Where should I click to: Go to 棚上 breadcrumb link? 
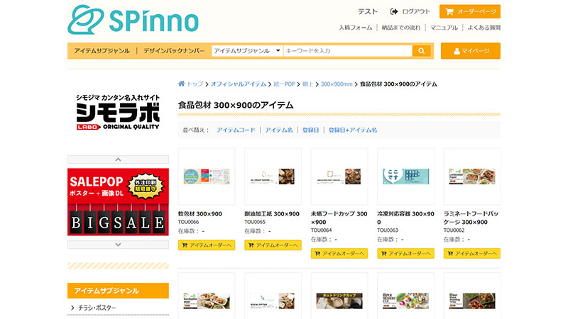(307, 84)
